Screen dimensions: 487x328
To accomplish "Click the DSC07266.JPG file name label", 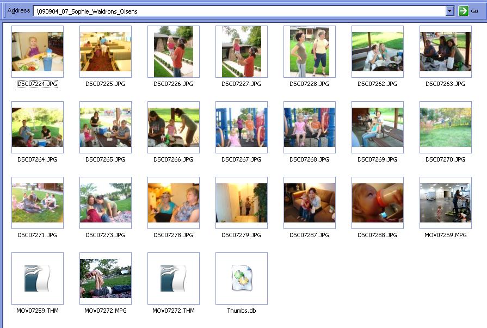I will point(174,159).
